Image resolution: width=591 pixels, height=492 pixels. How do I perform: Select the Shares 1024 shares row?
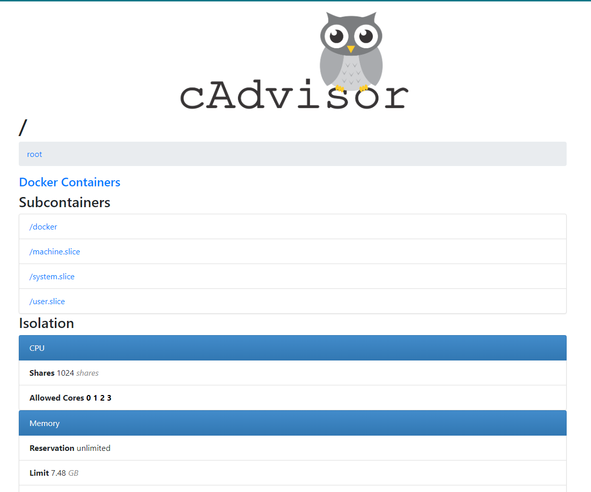(293, 373)
